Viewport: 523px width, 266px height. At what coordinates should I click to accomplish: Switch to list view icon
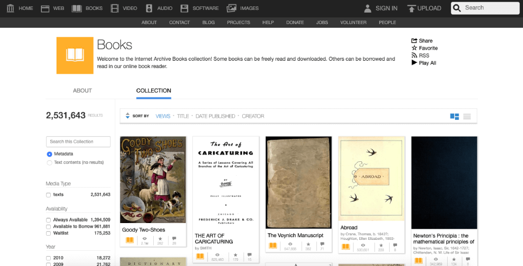coord(467,116)
